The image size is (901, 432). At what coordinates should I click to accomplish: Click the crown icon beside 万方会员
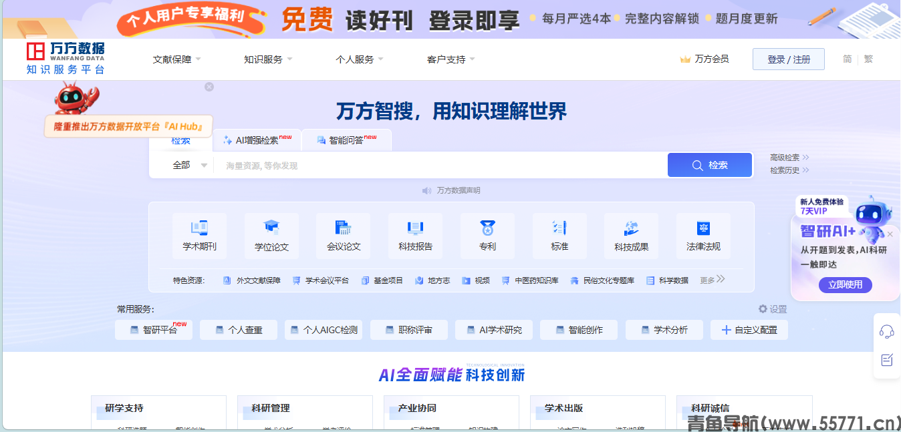point(685,59)
